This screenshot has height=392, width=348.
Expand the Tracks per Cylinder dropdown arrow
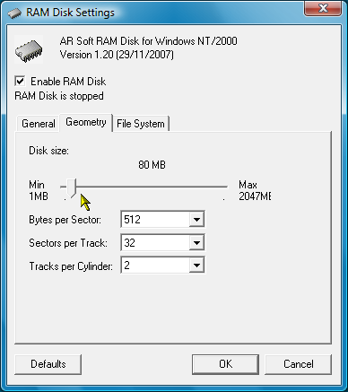click(x=196, y=266)
